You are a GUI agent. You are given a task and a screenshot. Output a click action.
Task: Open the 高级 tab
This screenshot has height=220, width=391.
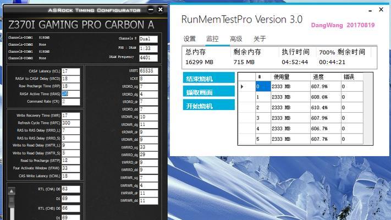[x=236, y=39]
